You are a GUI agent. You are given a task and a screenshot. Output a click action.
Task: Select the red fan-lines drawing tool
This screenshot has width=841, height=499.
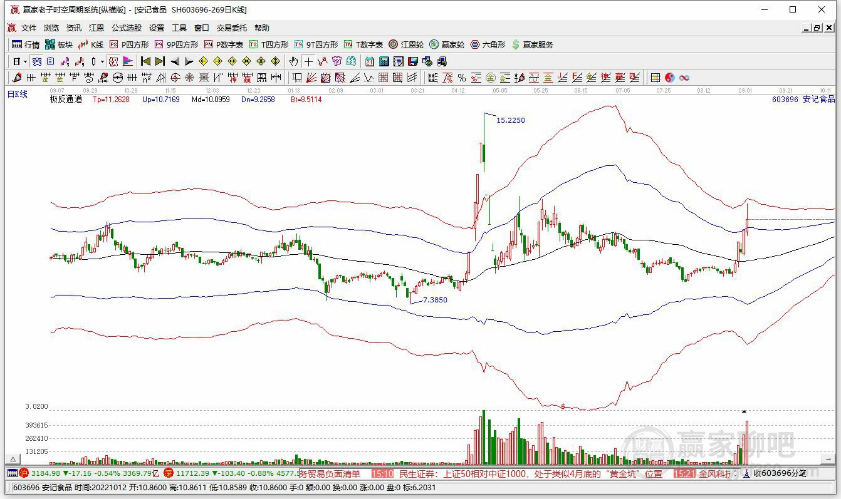click(x=311, y=78)
